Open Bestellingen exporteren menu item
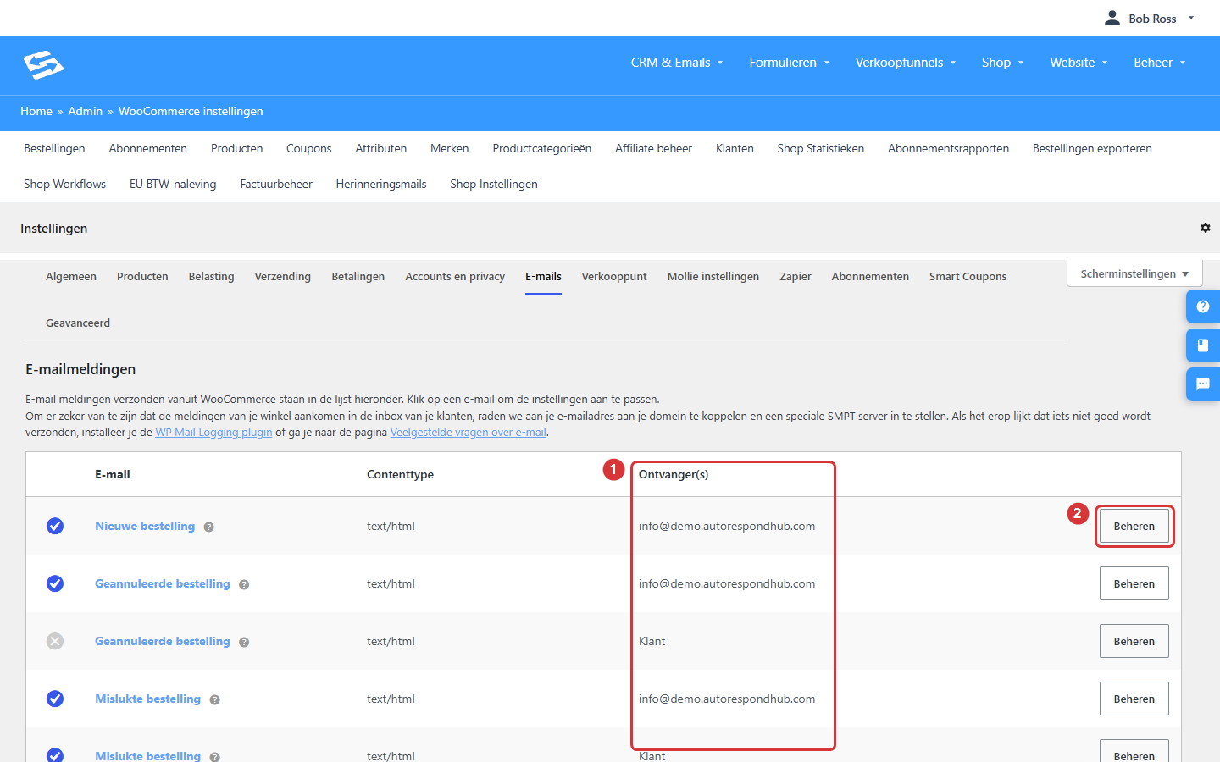 coord(1092,149)
